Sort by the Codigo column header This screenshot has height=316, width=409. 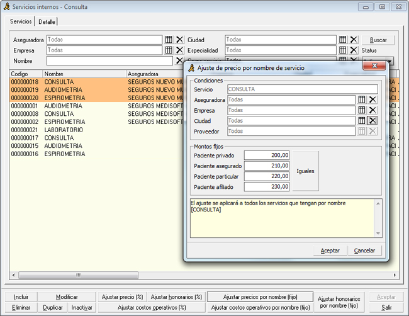pos(26,74)
